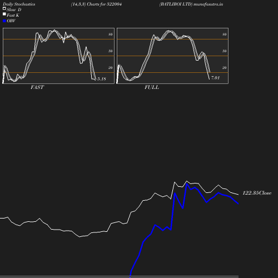This screenshot has width=278, height=278.
Task: Click the Fast K legend swatch
Action: (x=4, y=14)
